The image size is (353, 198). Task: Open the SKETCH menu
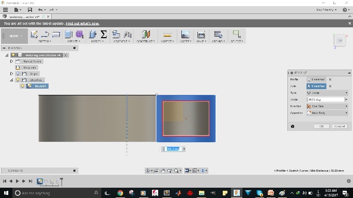click(x=44, y=41)
